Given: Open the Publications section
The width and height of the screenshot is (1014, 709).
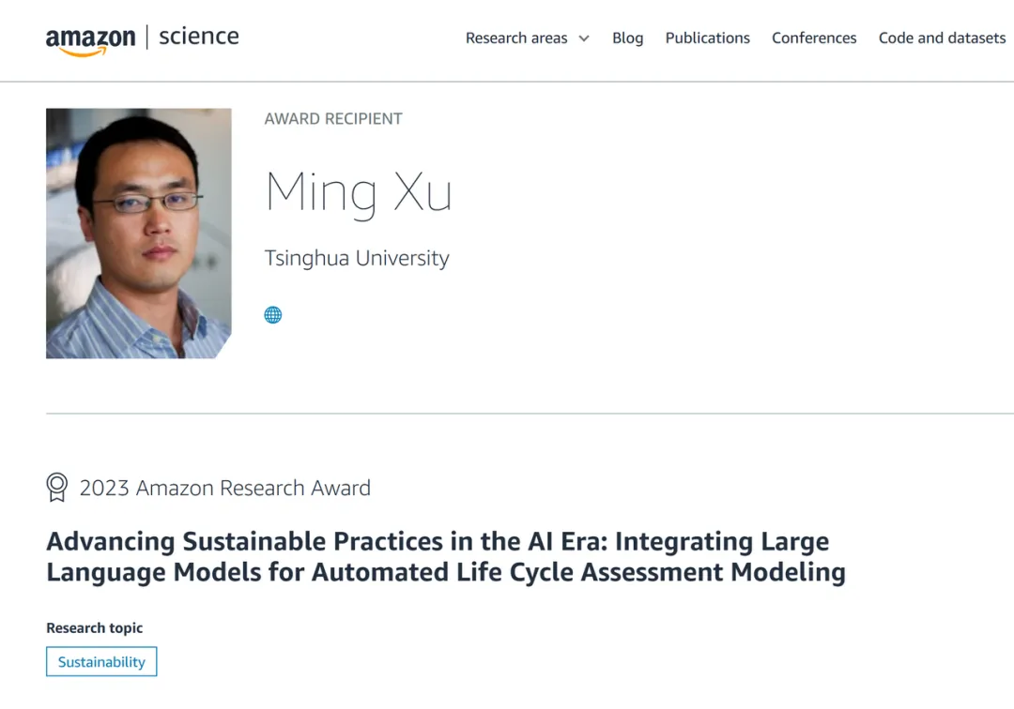Looking at the screenshot, I should [x=707, y=38].
